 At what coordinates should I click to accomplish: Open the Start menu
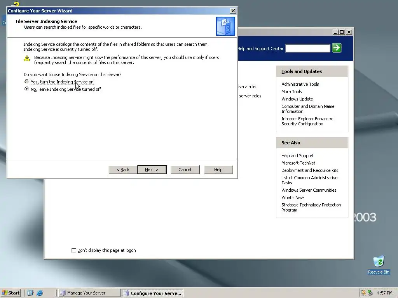point(10,293)
